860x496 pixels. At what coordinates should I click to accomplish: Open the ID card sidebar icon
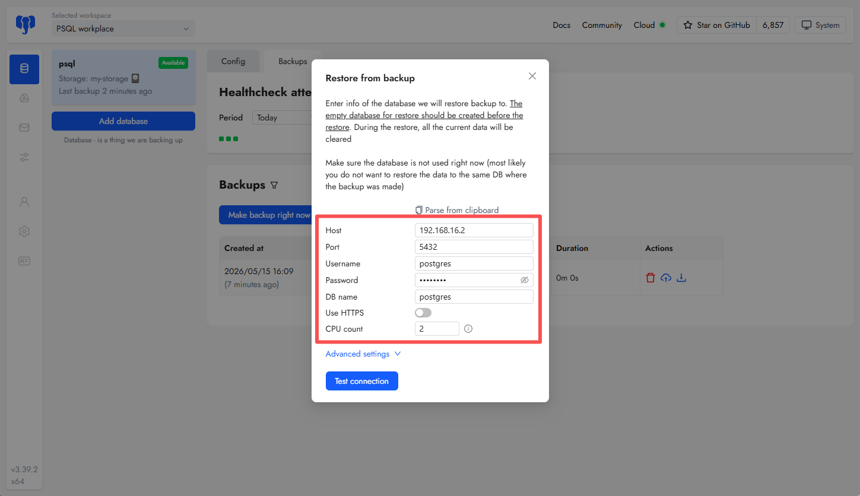[x=24, y=261]
